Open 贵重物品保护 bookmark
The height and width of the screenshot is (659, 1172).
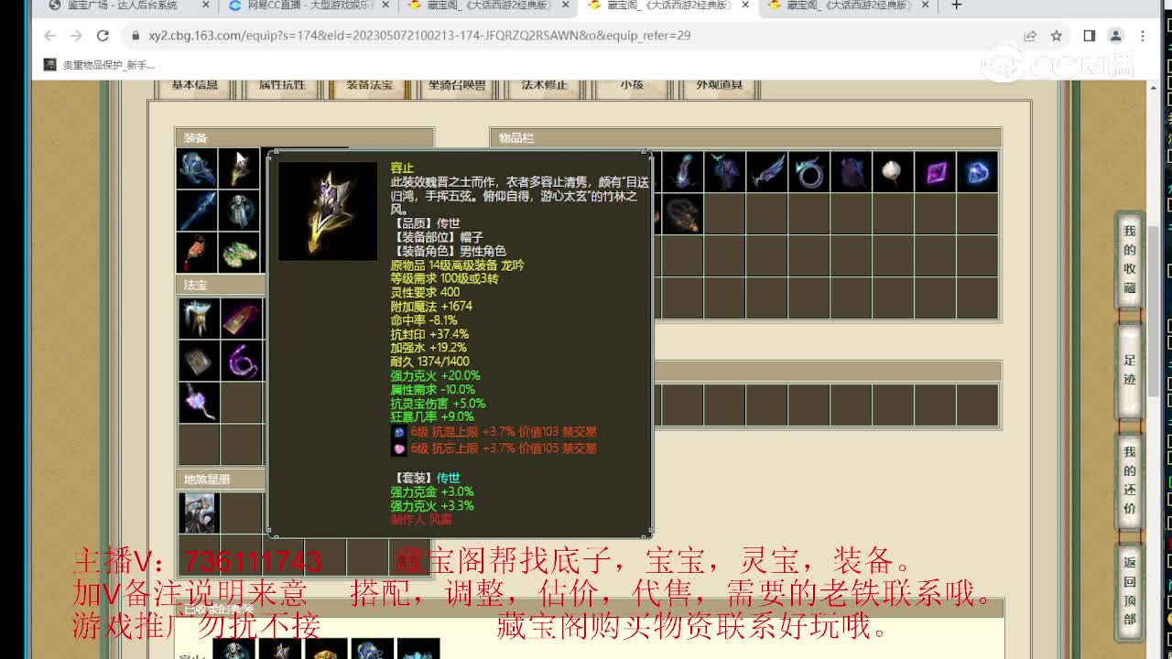pyautogui.click(x=100, y=65)
